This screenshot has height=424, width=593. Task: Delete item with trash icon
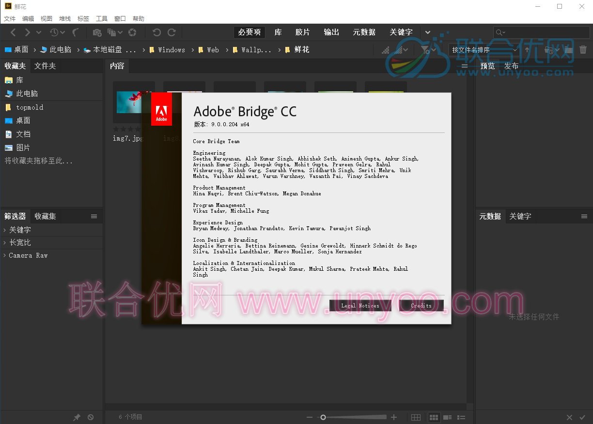pyautogui.click(x=583, y=50)
